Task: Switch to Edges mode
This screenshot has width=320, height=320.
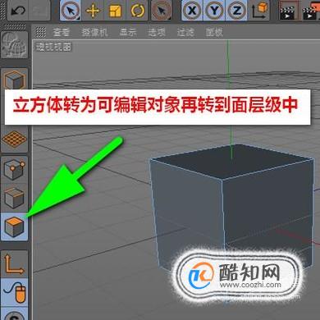Action: pyautogui.click(x=15, y=198)
